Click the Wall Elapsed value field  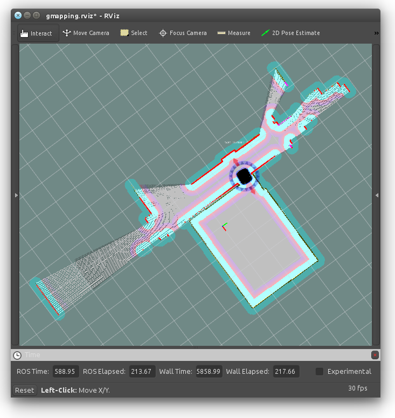point(286,372)
